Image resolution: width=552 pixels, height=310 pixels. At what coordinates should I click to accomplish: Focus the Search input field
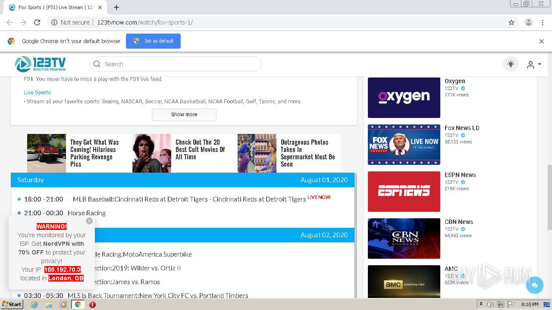click(175, 64)
